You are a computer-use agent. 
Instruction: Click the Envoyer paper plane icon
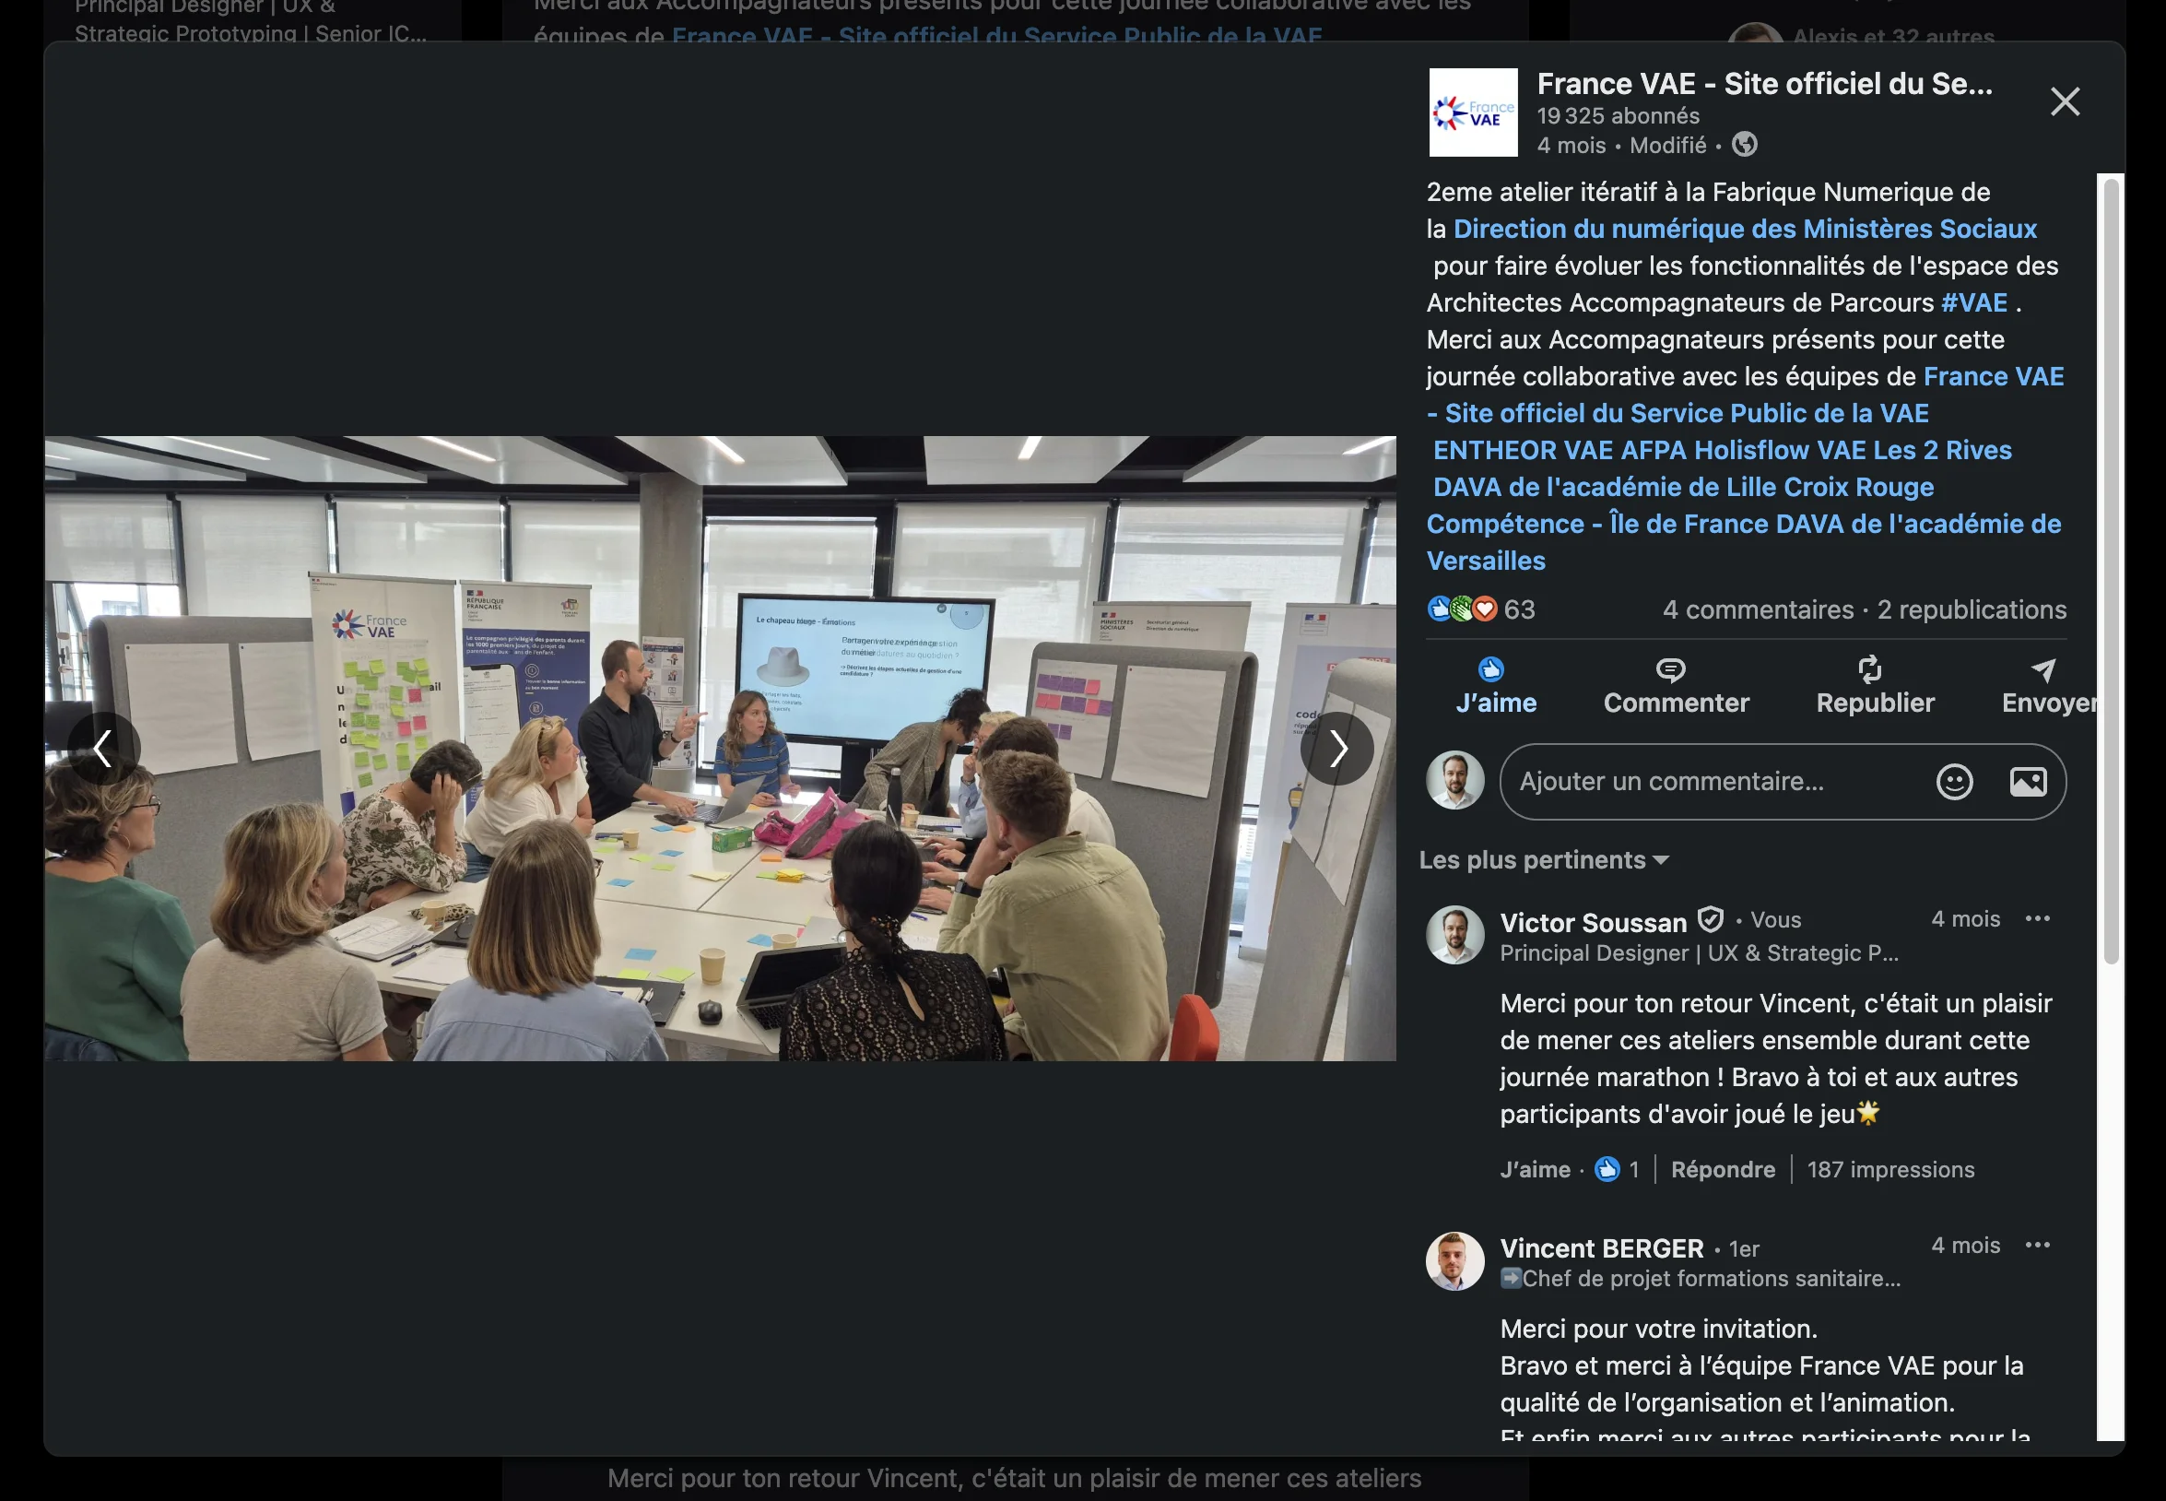coord(2042,669)
